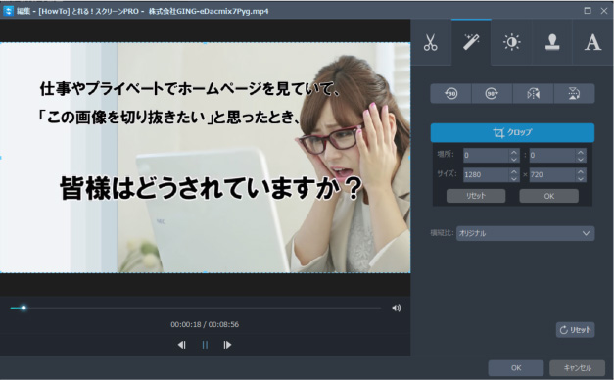
Task: Rotate video 90 degrees clockwise
Action: [492, 94]
